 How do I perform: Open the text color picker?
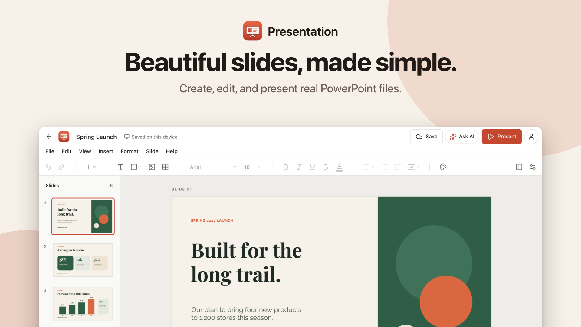pos(339,167)
